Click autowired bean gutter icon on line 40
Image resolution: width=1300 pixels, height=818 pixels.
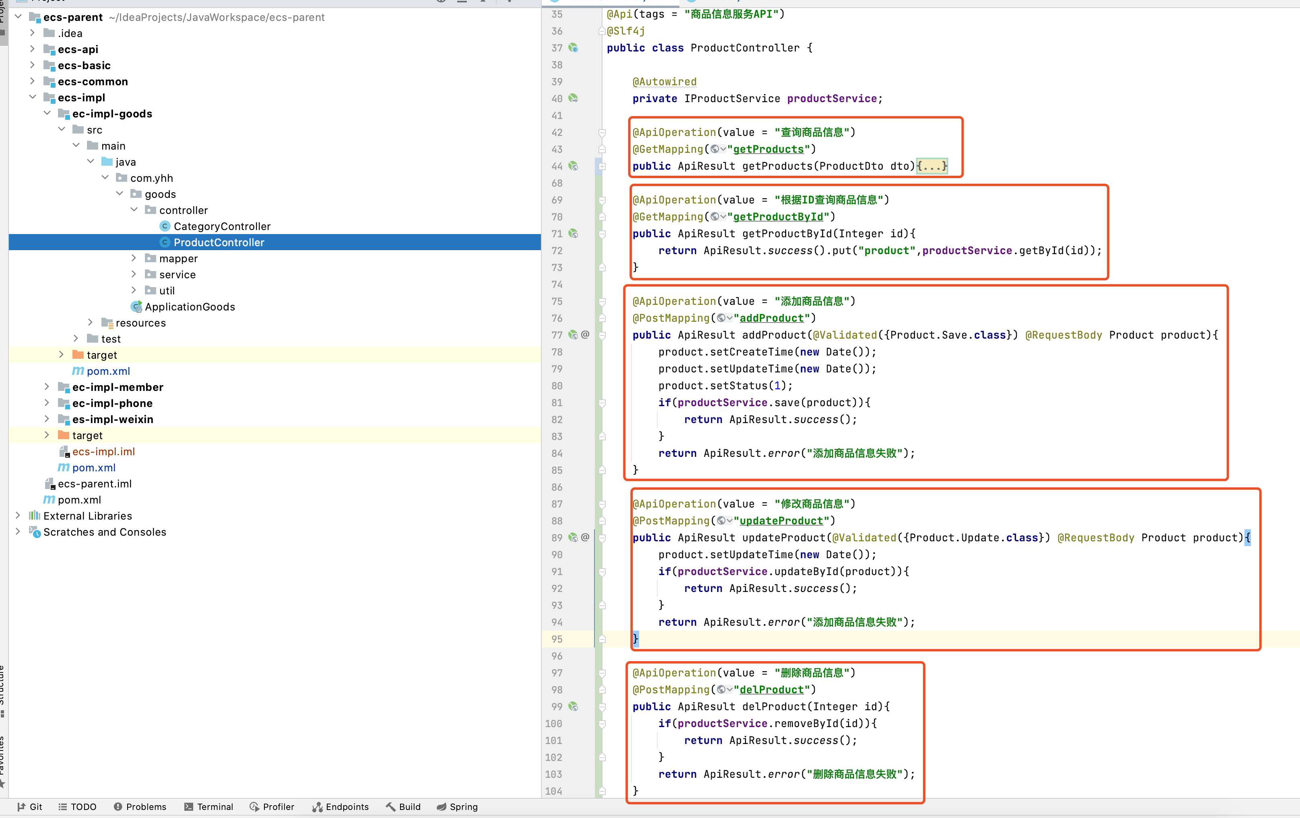point(574,98)
